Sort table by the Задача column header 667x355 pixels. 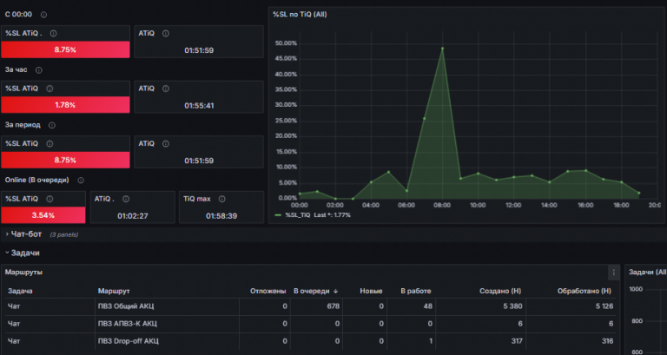click(20, 292)
